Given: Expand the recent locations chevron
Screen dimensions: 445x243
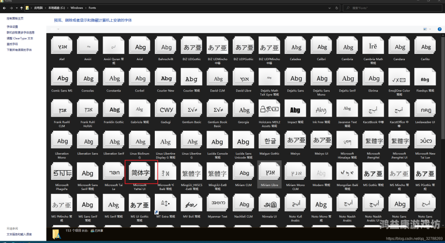Looking at the screenshot, I should click(16, 8).
